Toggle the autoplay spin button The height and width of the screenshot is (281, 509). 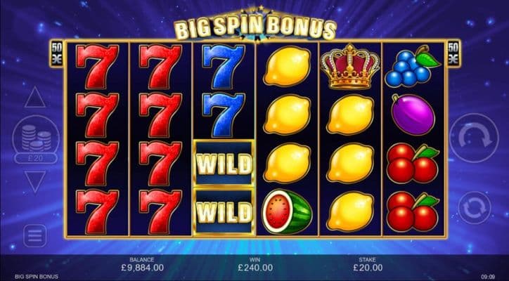[475, 208]
